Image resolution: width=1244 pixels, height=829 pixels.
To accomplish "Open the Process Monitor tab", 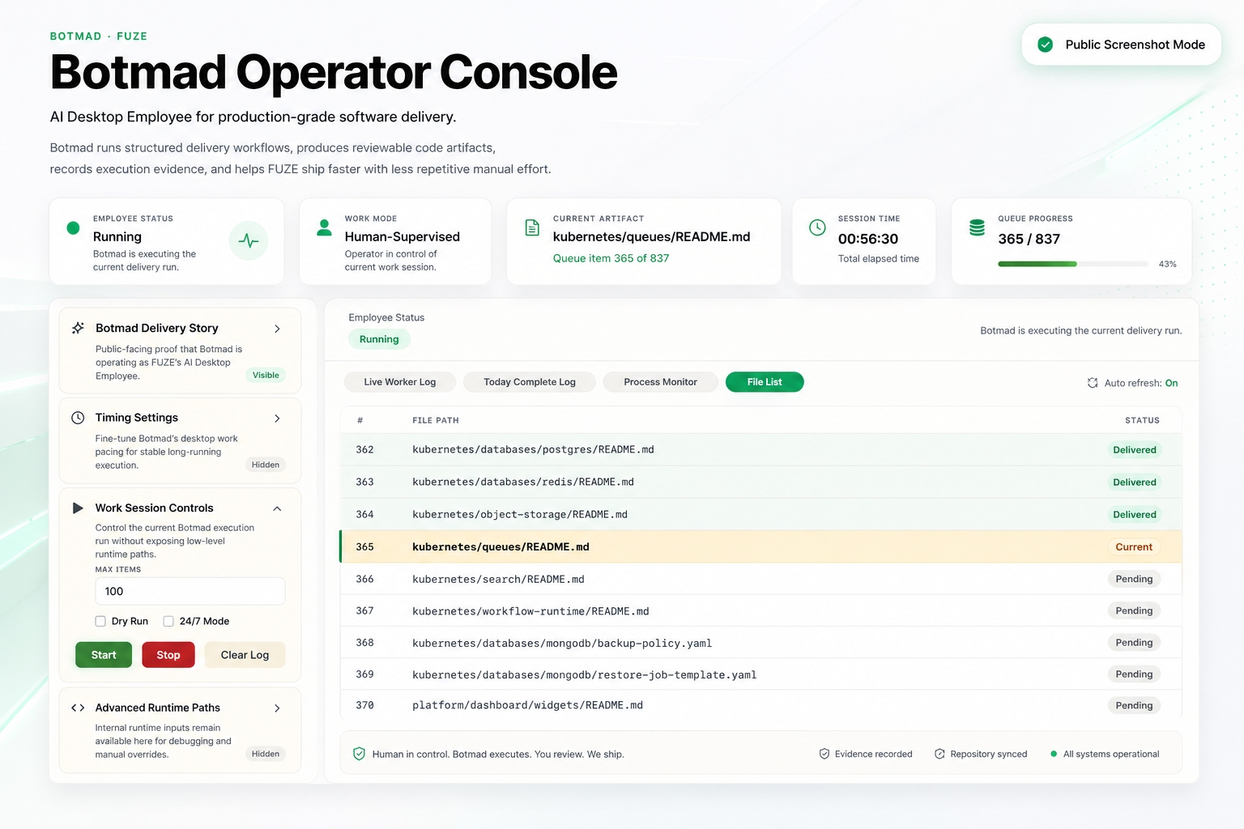I will point(661,382).
